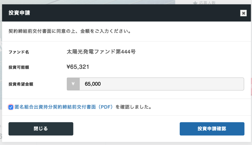The image size is (252, 145).
Task: Click the ¥65,321 available amount value
Action: (x=78, y=67)
